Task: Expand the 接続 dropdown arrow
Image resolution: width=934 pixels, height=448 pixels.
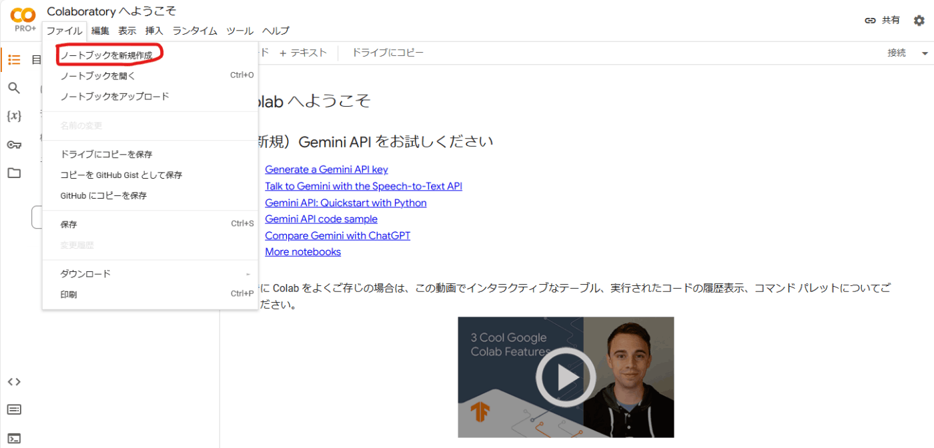Action: coord(925,53)
